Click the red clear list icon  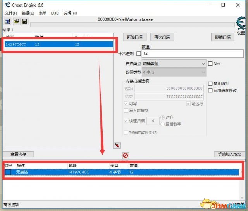[x=126, y=155]
